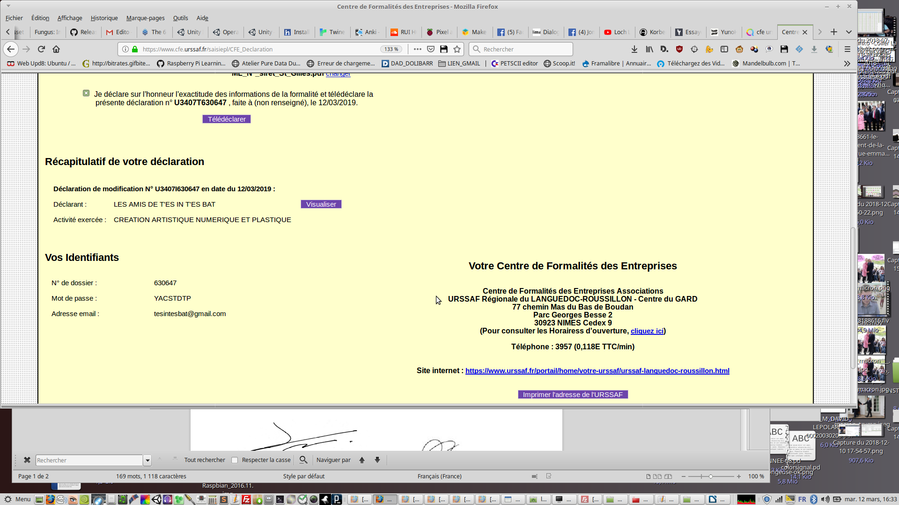Bookmark this page with star icon
Viewport: 899px width, 505px height.
pyautogui.click(x=457, y=49)
